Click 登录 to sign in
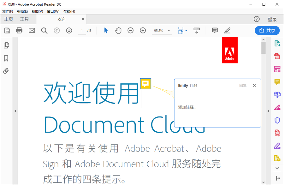This screenshot has width=284, height=185. tap(272, 20)
